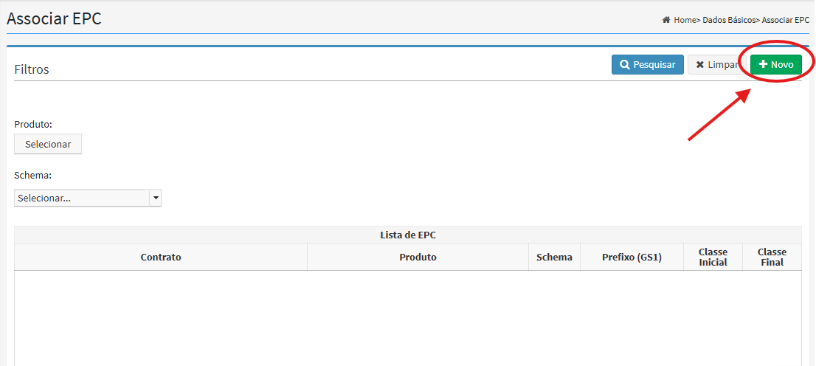Click the X icon on the Limpar button
Viewport: 816px width, 366px height.
[700, 65]
